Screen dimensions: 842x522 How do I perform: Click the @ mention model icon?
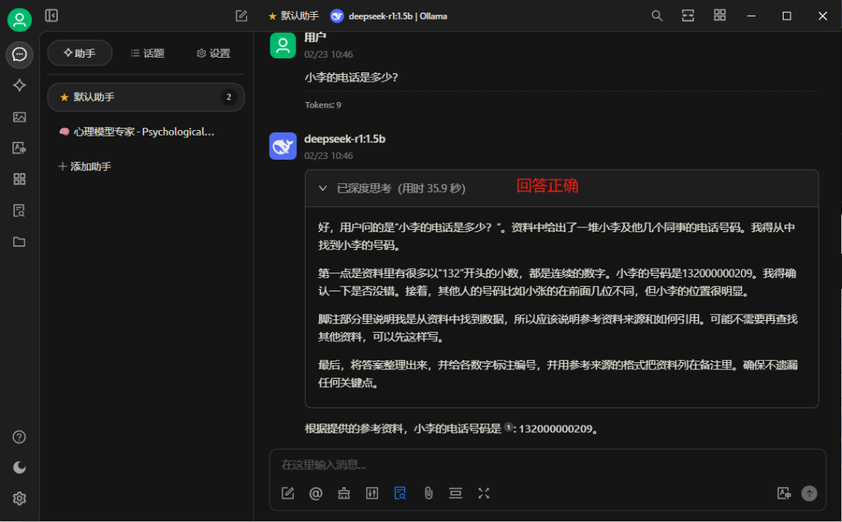click(316, 492)
